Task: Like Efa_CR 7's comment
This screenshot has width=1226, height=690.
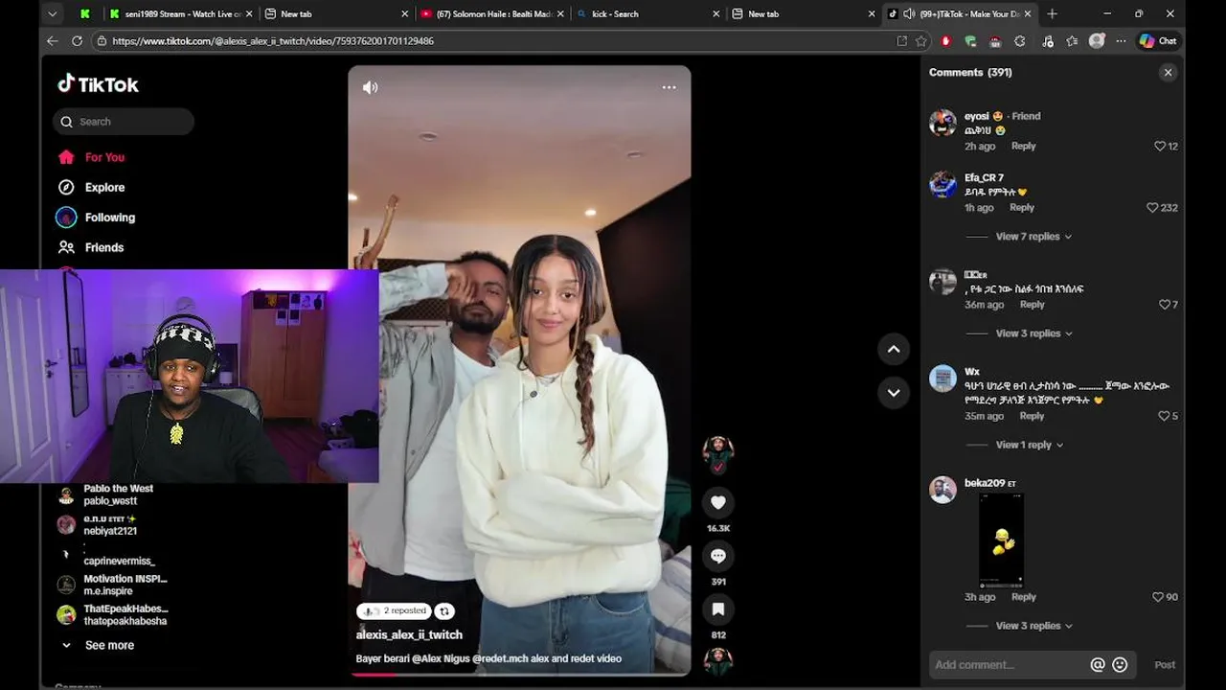Action: [x=1152, y=208]
